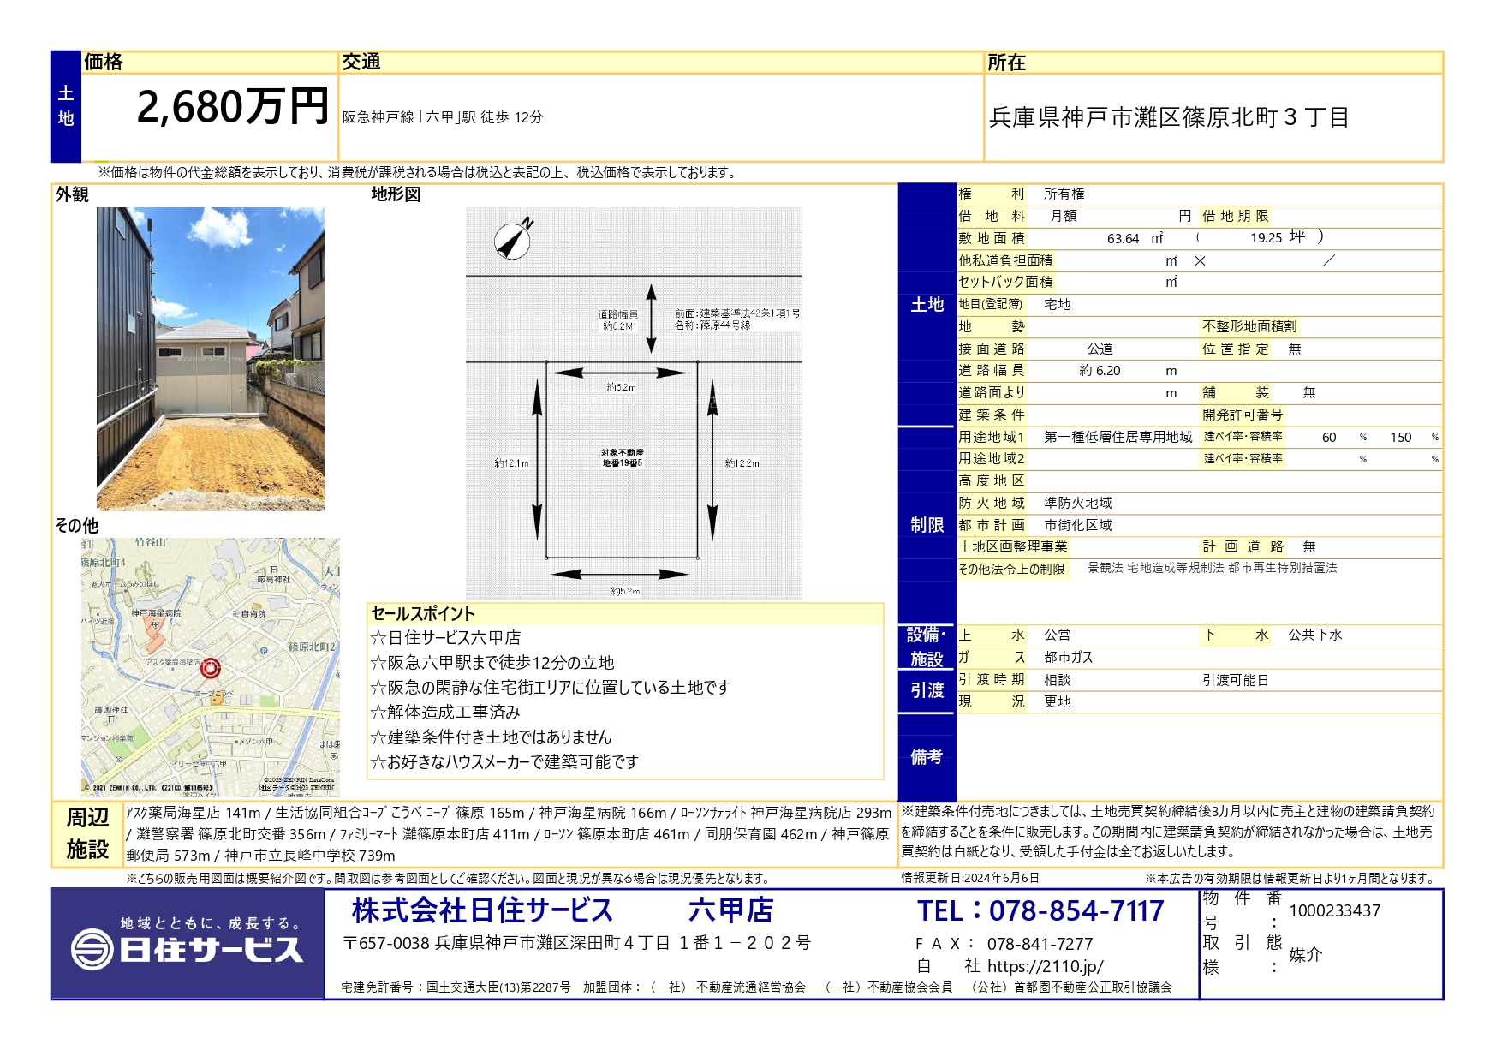Select the 制限 section label in blue sidebar
Viewport: 1502px width, 1062px height.
[927, 525]
